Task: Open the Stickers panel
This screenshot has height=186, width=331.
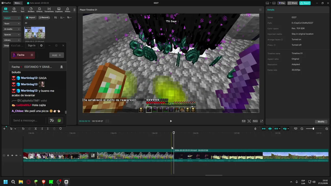Action: point(31,10)
